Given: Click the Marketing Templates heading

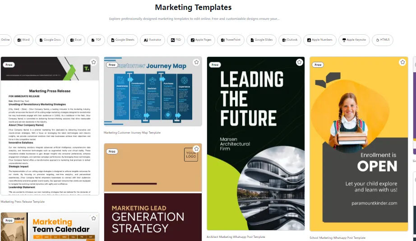Looking at the screenshot, I should click(193, 7).
